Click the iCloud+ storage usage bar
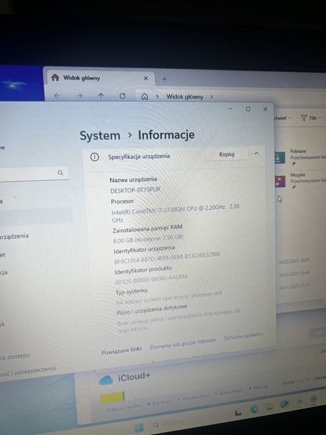The height and width of the screenshot is (435, 326). click(x=112, y=397)
